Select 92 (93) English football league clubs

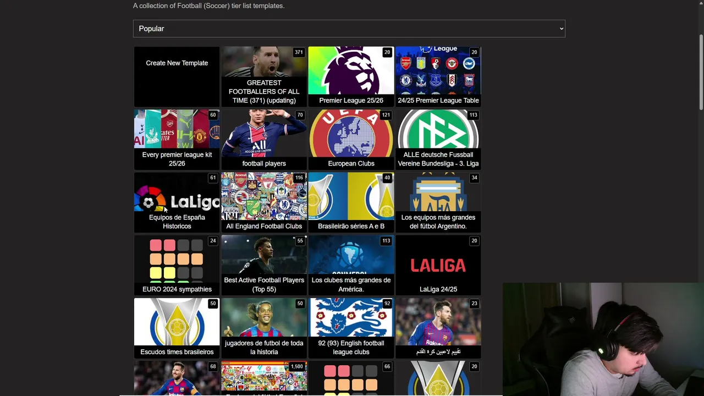point(351,328)
